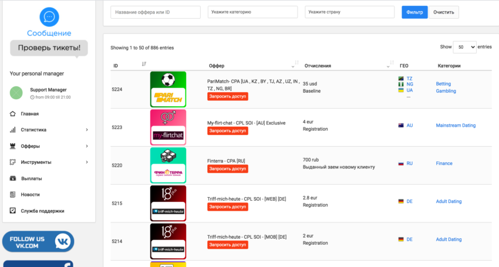Image resolution: width=499 pixels, height=267 pixels.
Task: Click the RU geo link
Action: coord(410,163)
